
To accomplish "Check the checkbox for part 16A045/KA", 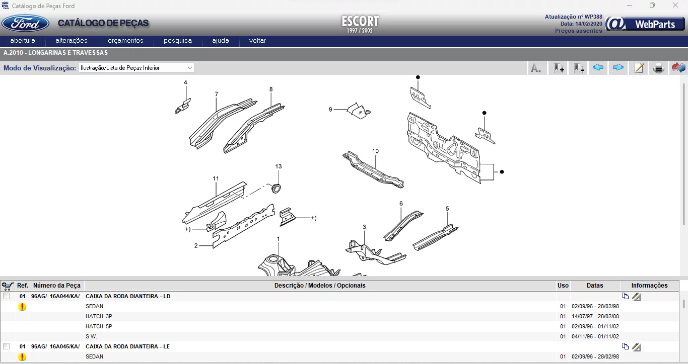I will [7, 346].
